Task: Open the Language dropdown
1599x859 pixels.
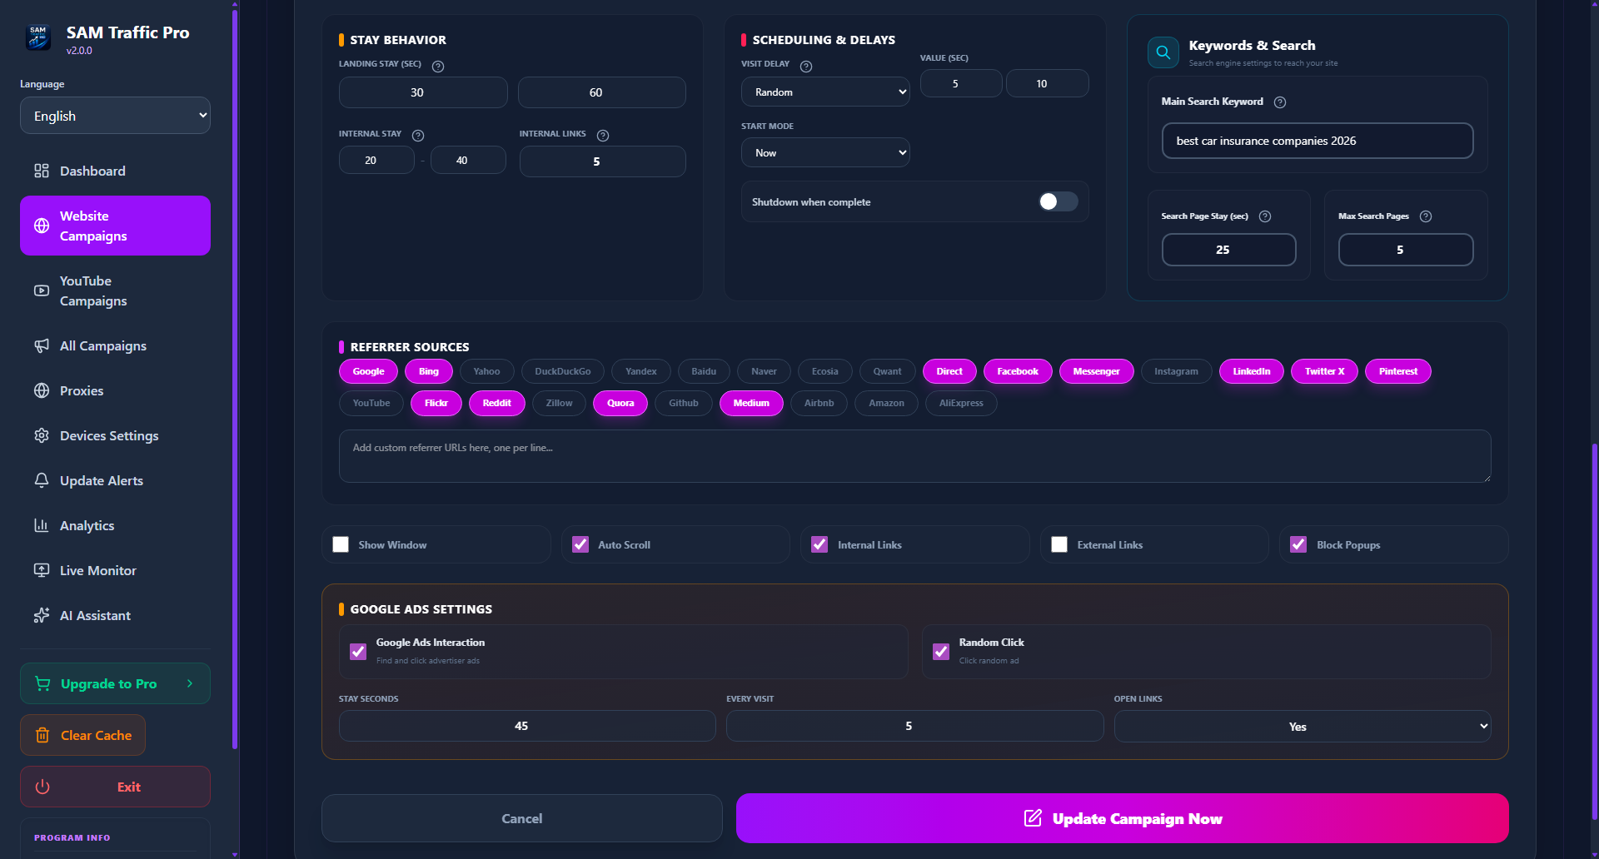Action: click(115, 116)
